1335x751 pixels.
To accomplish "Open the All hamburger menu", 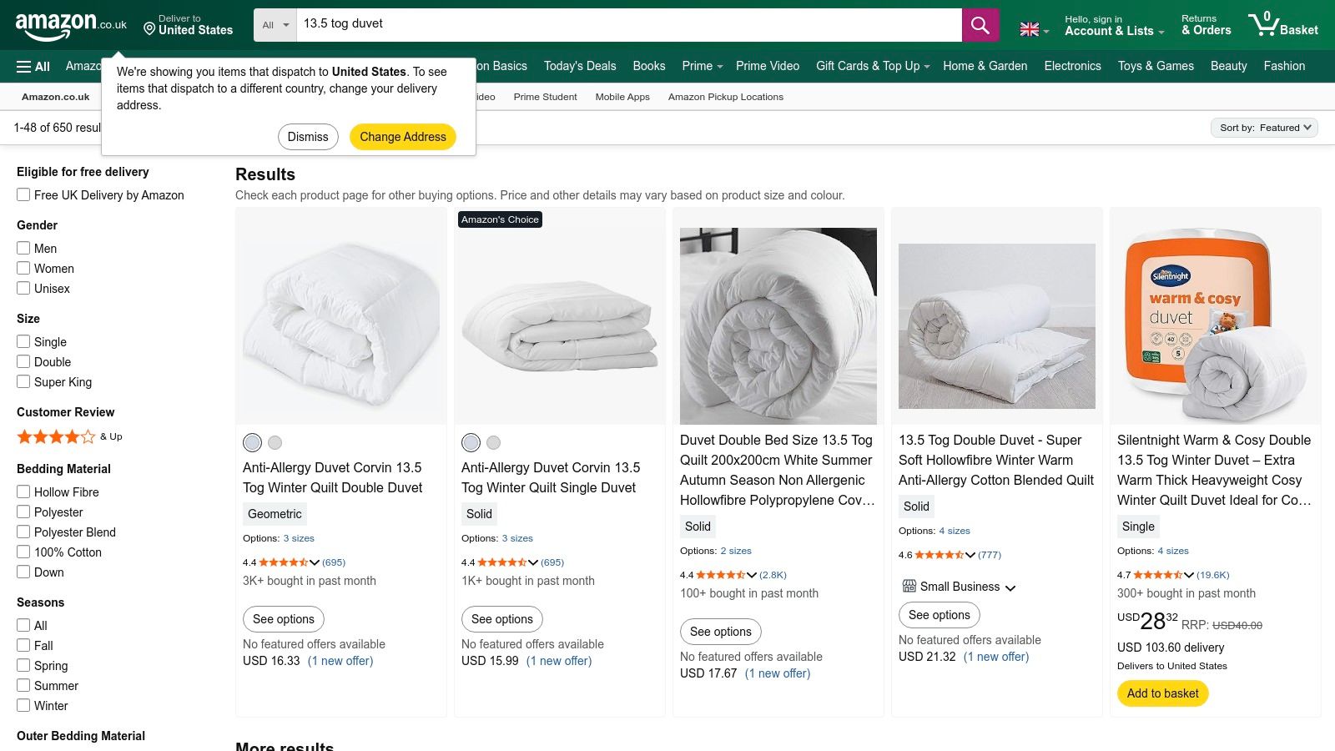I will coord(31,66).
